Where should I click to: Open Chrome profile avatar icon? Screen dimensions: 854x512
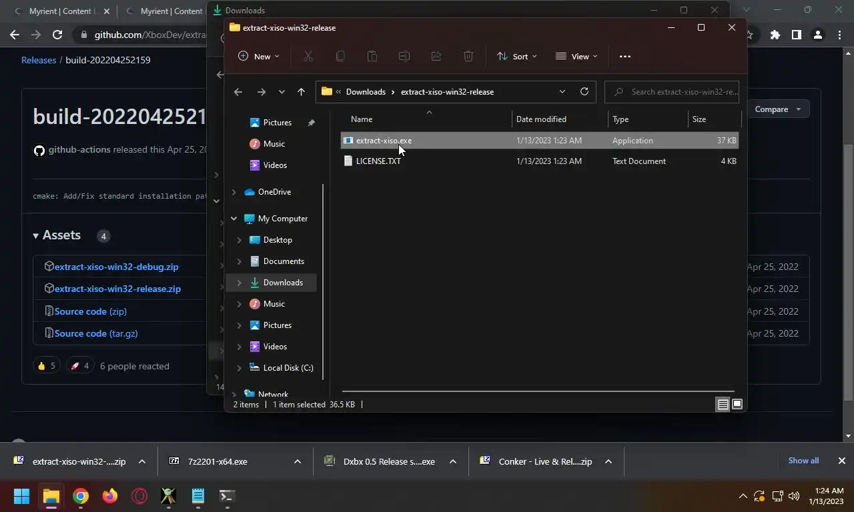(818, 35)
